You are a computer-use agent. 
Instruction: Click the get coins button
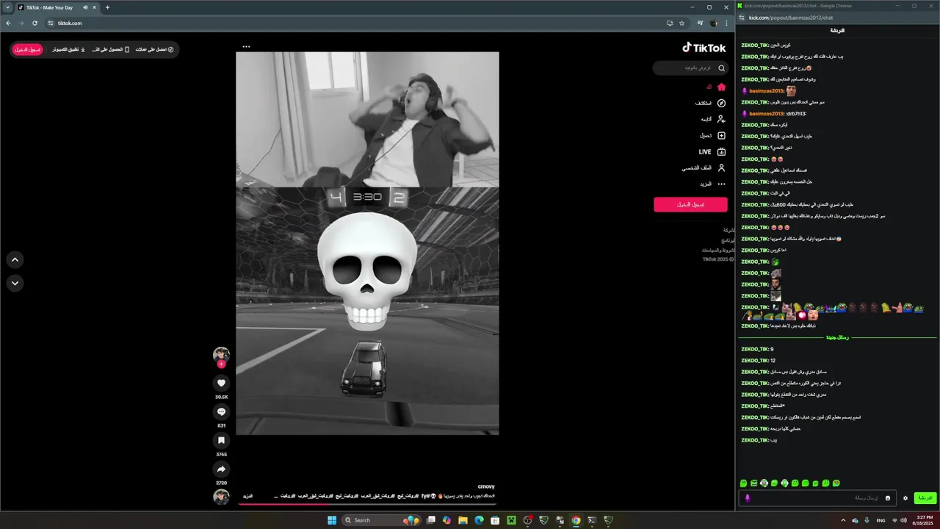pyautogui.click(x=155, y=49)
